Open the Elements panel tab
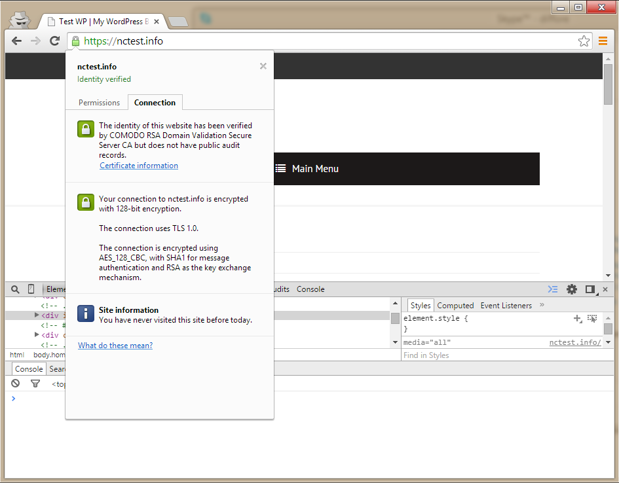Image resolution: width=619 pixels, height=483 pixels. [x=55, y=289]
